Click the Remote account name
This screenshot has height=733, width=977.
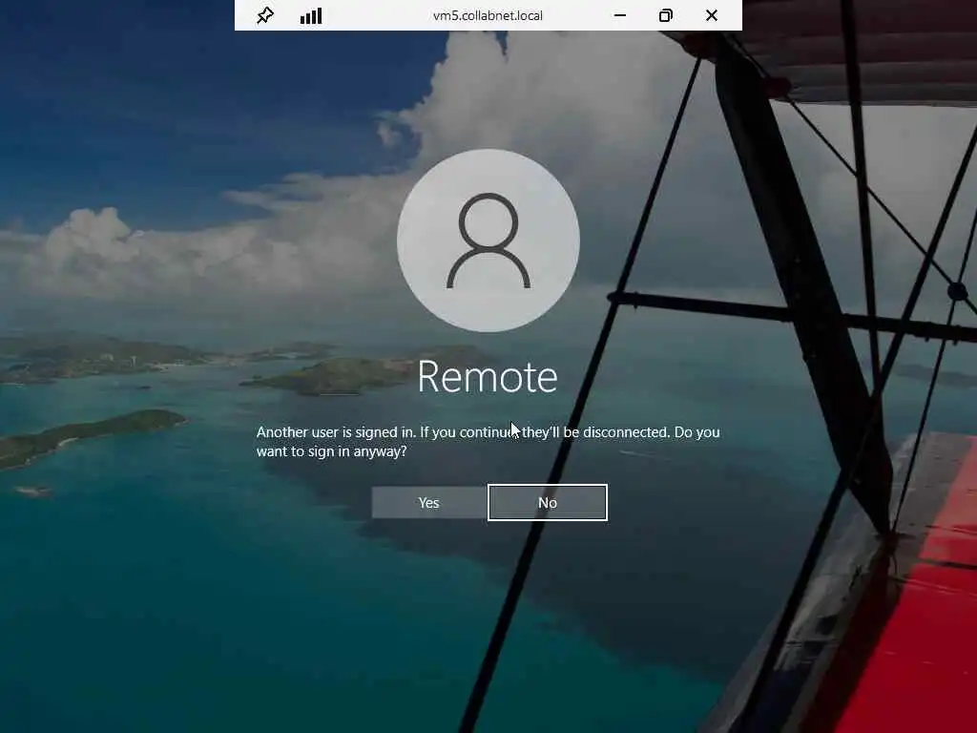[x=488, y=376]
